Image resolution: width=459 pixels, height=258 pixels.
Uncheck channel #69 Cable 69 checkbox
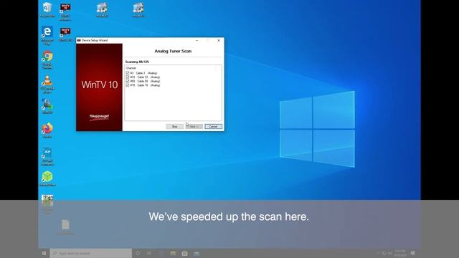coord(128,81)
